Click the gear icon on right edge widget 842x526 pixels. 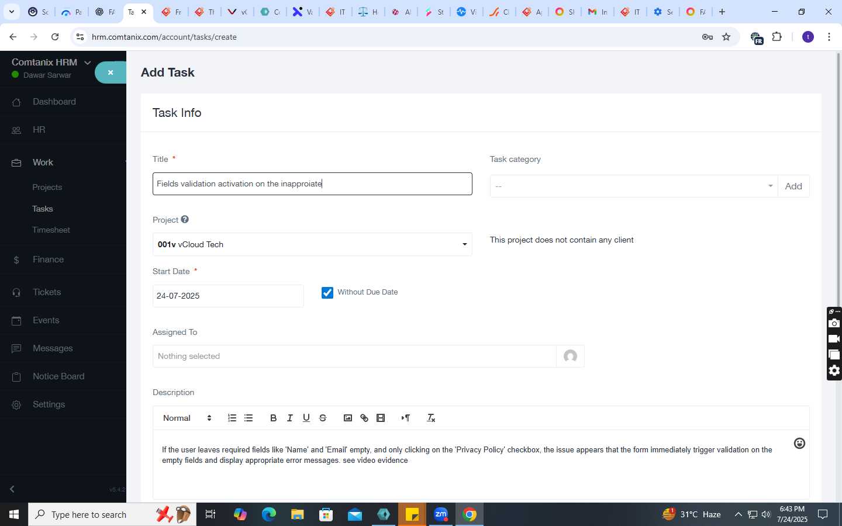(834, 371)
